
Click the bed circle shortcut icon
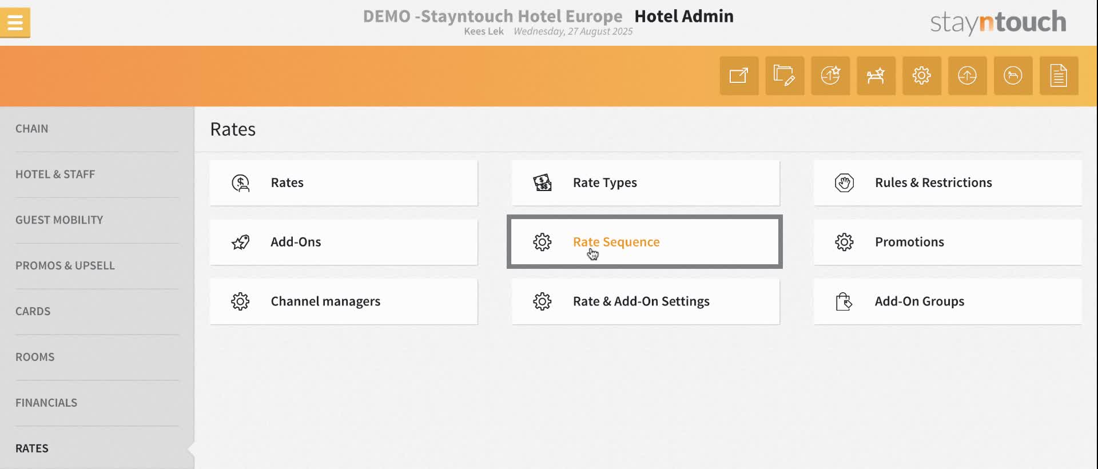coord(1013,75)
